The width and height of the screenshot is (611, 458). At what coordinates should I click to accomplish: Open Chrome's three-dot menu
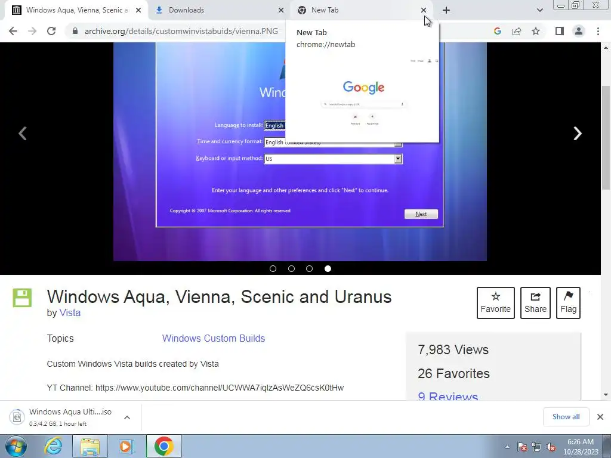point(598,31)
